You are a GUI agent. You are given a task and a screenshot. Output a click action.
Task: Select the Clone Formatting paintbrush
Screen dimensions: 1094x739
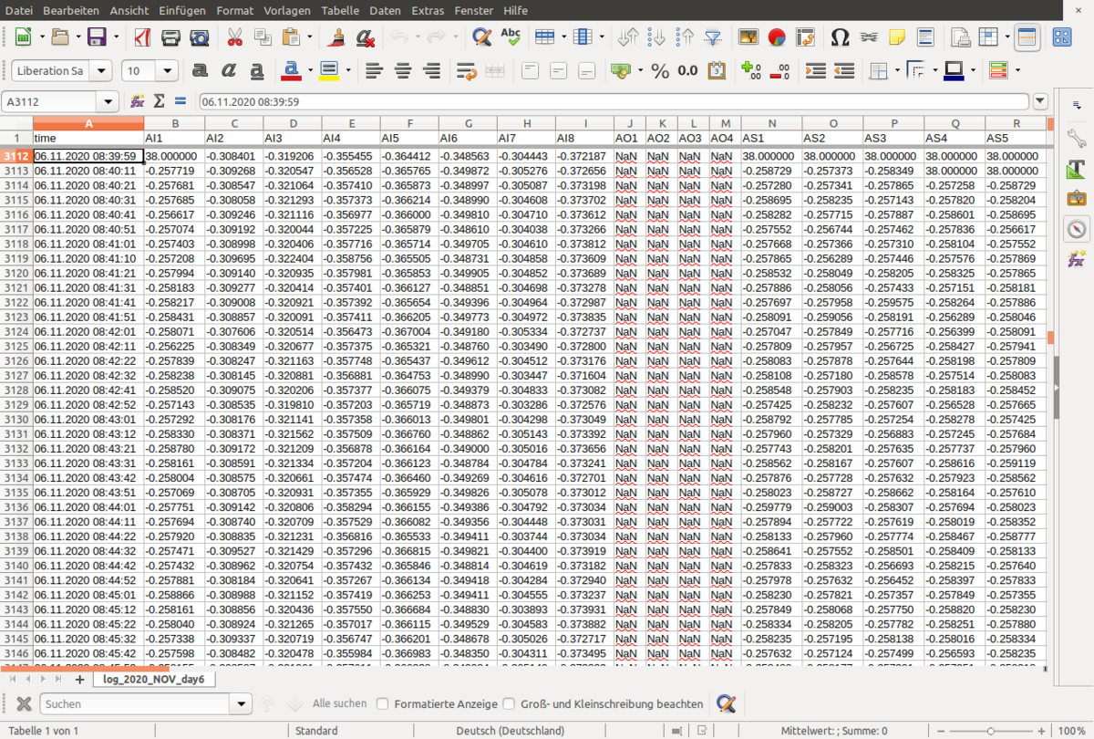pyautogui.click(x=336, y=37)
